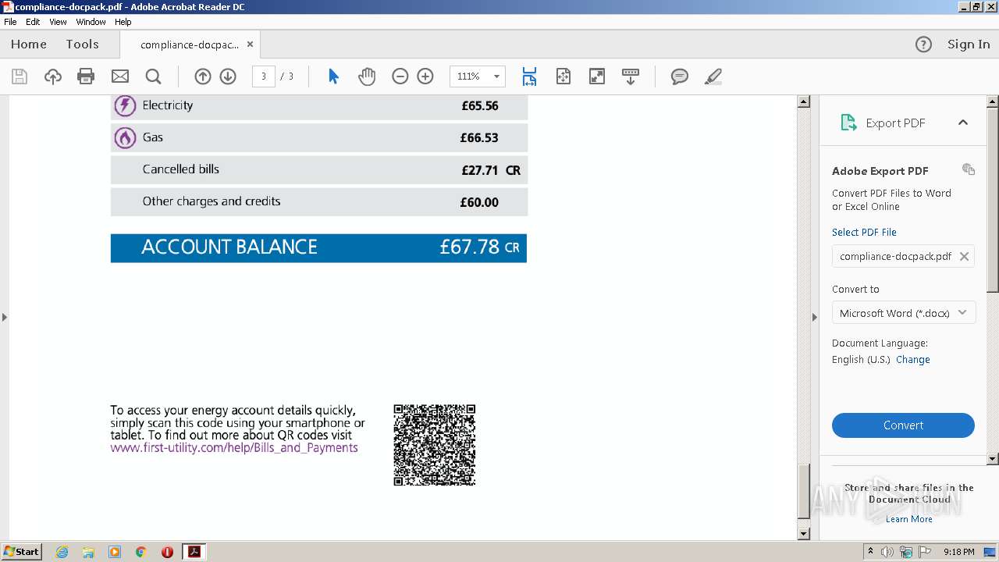Viewport: 999px width, 562px height.
Task: Enter full screen mode icon
Action: click(597, 76)
